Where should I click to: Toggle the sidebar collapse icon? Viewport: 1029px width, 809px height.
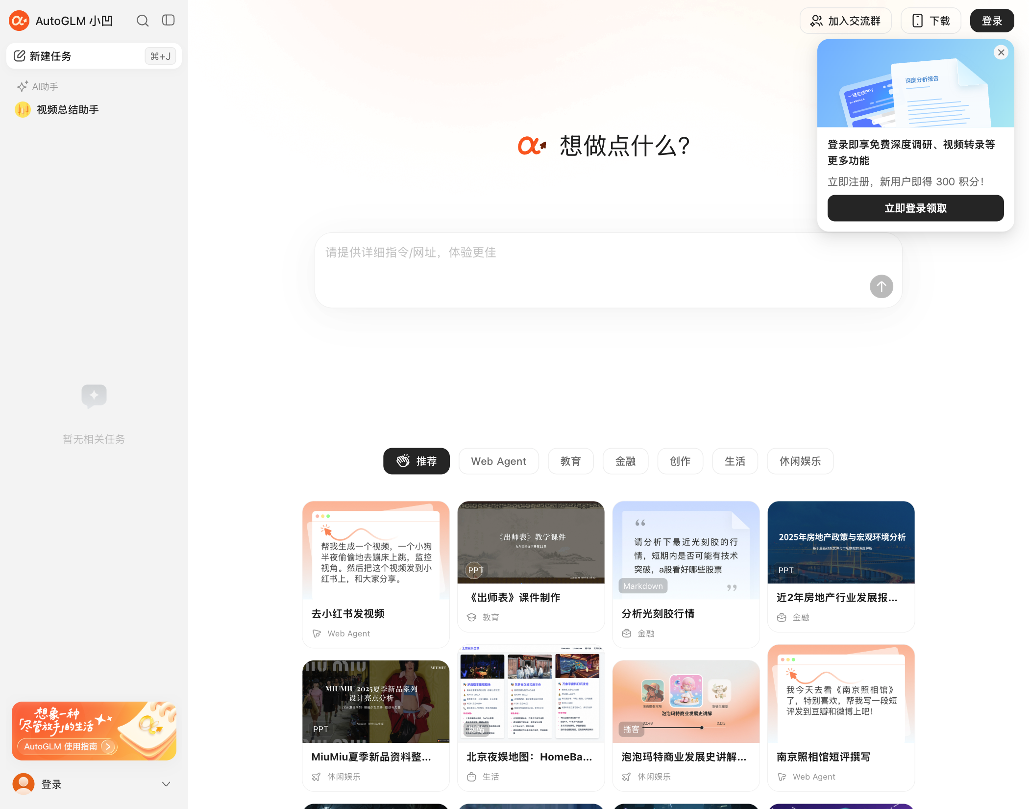point(169,20)
